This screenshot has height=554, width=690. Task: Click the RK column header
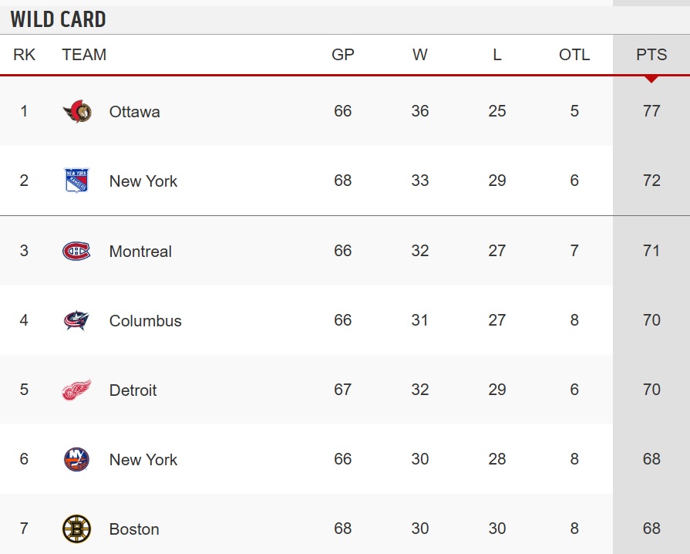pyautogui.click(x=24, y=55)
